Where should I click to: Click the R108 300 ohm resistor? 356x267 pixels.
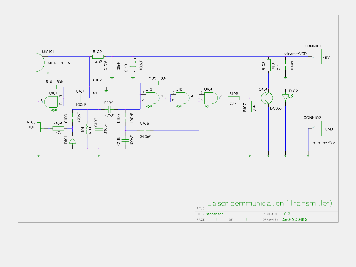click(x=268, y=65)
